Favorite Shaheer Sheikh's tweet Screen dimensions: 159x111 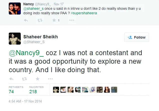click(x=38, y=79)
